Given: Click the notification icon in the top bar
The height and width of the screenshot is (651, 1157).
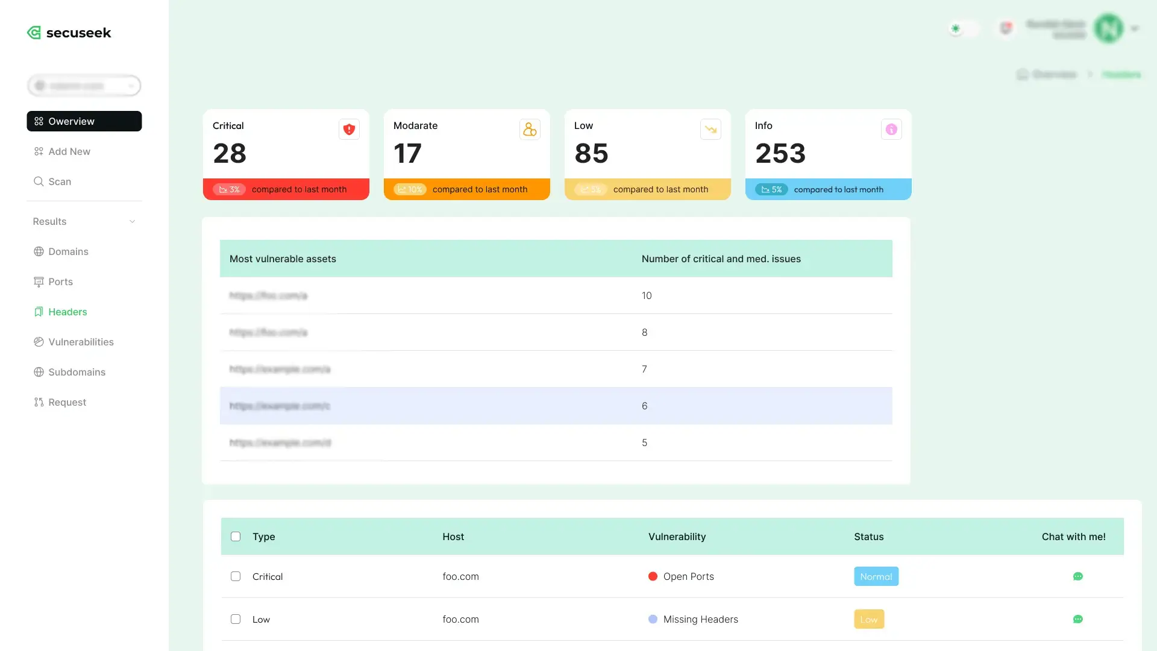Looking at the screenshot, I should point(1006,28).
